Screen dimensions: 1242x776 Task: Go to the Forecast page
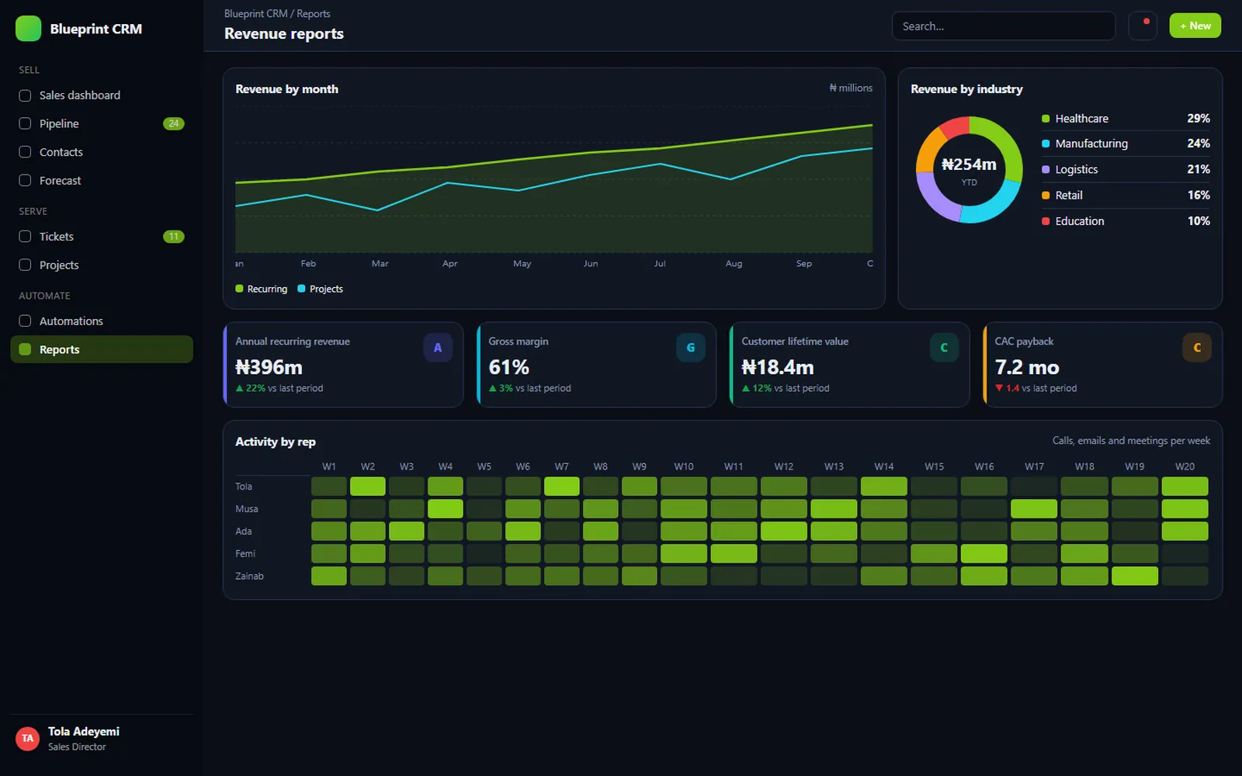point(102,180)
